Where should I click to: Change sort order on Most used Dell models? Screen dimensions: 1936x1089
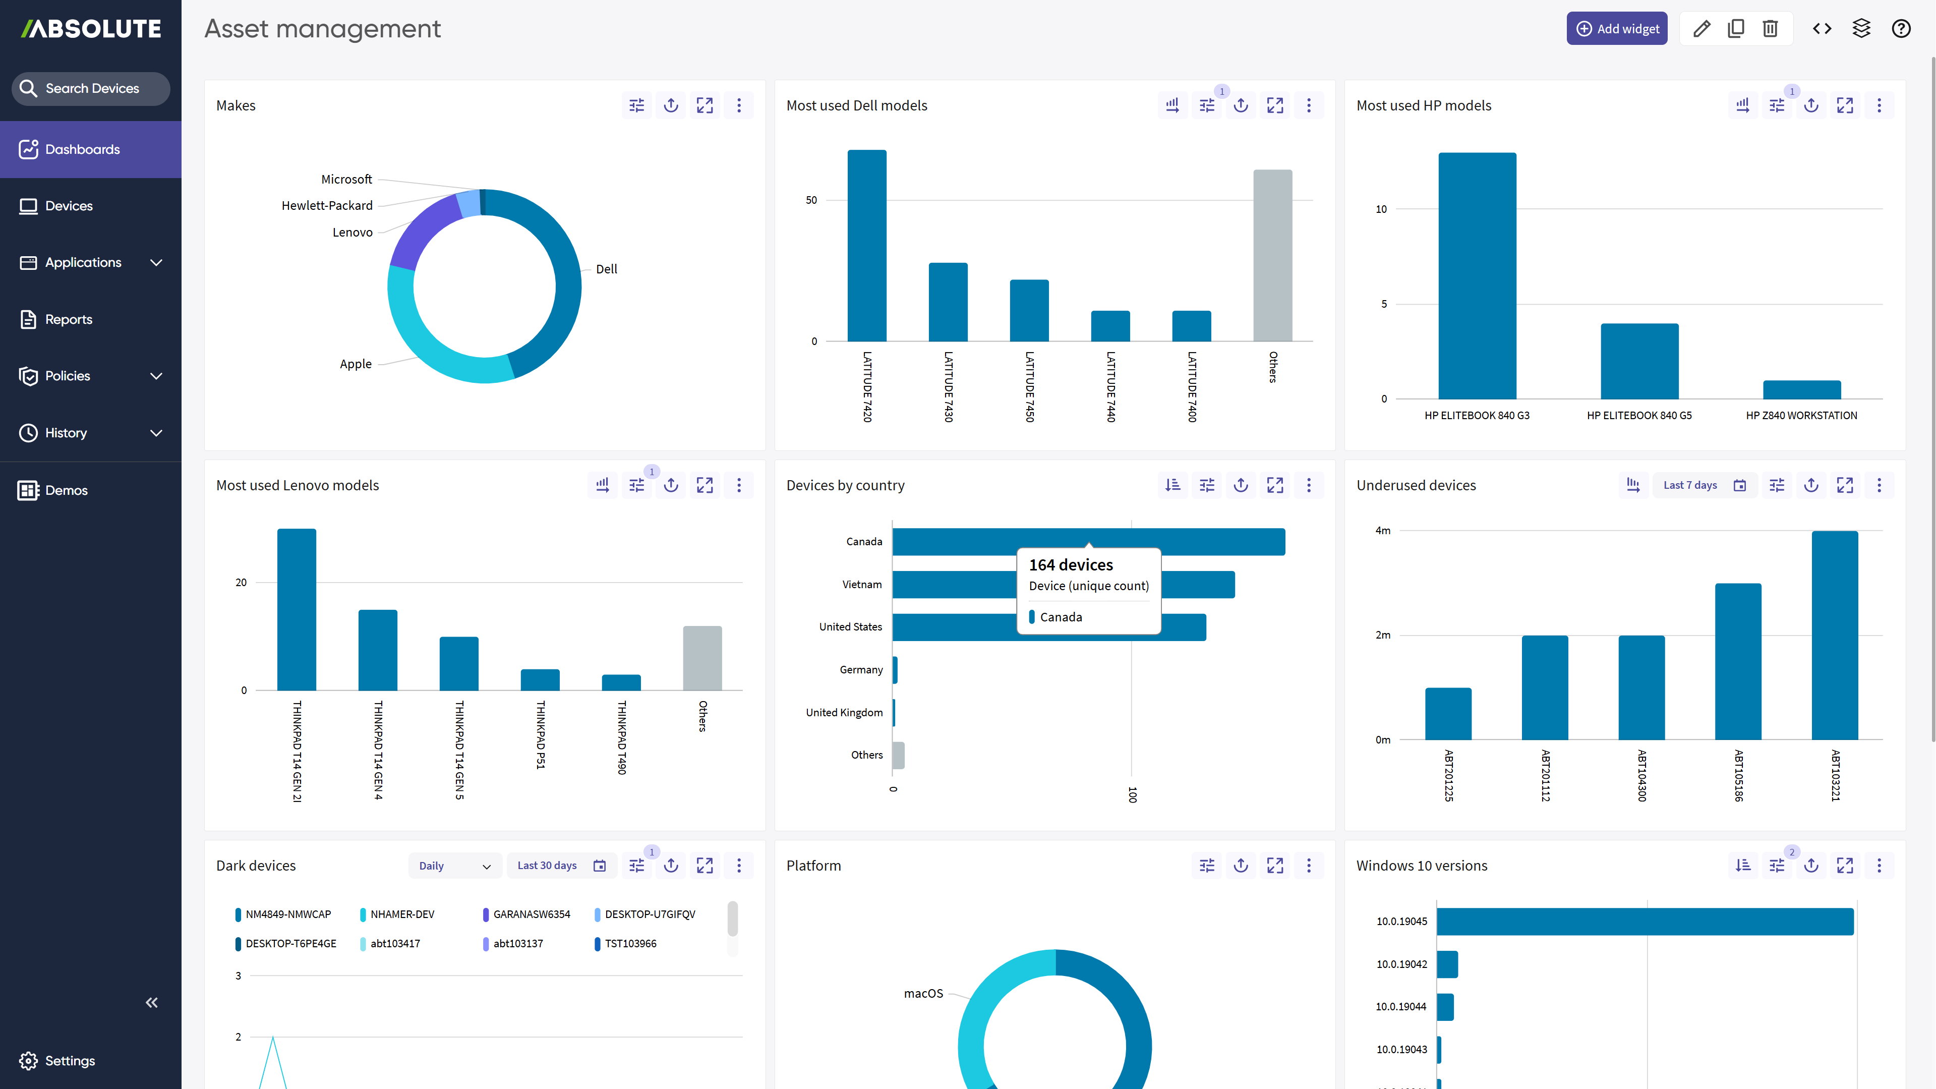point(1172,105)
